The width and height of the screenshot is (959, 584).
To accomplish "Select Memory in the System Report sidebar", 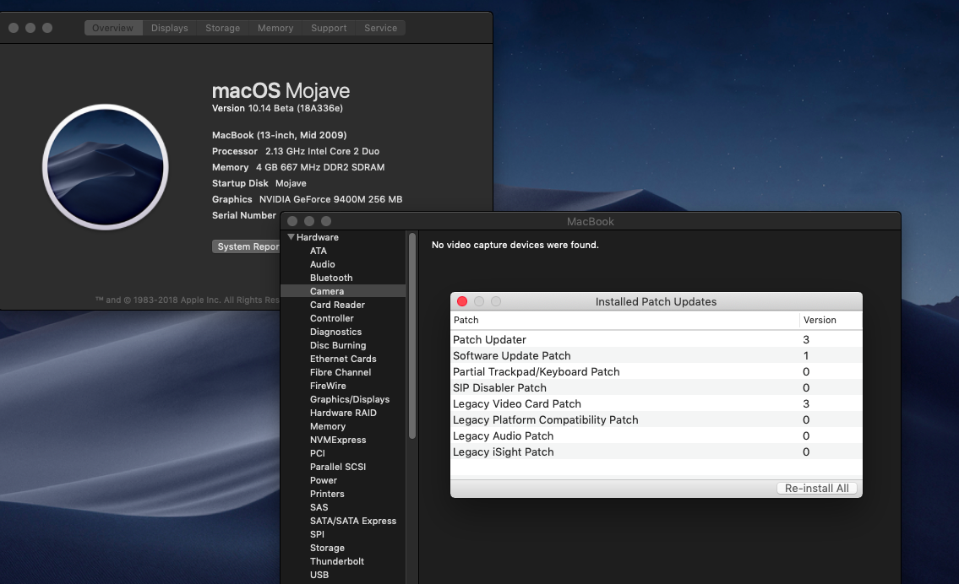I will point(327,426).
